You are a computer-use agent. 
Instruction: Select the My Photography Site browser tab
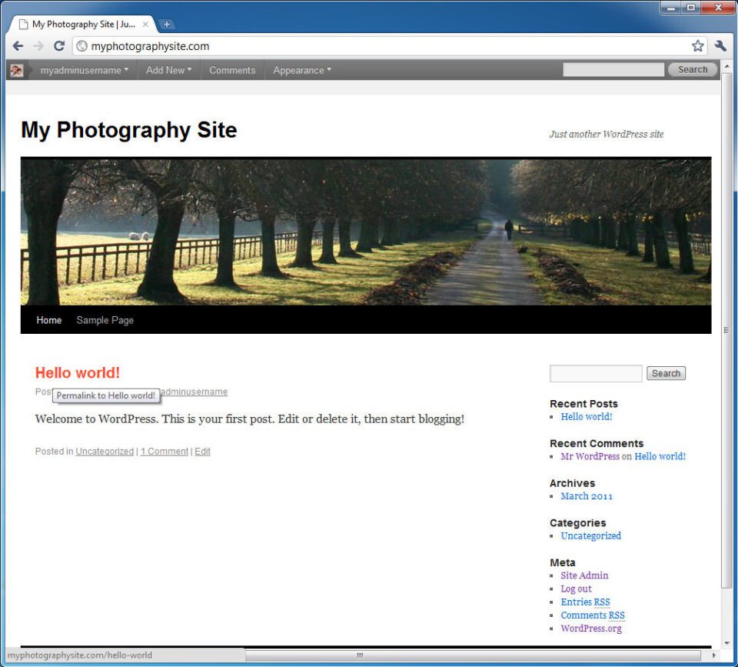tap(84, 24)
